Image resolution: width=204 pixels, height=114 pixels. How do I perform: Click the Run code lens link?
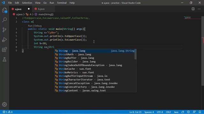pyautogui.click(x=30, y=26)
